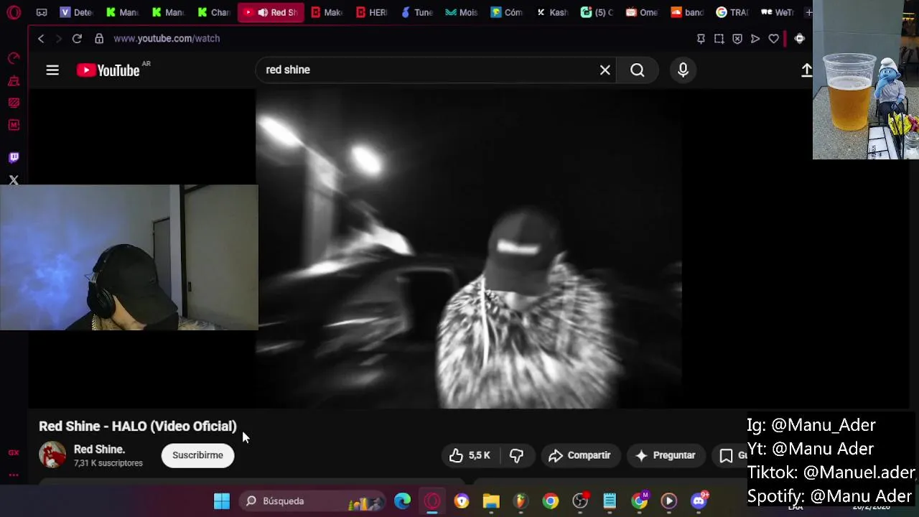Open the Windows Start menu
The width and height of the screenshot is (919, 517).
[x=222, y=501]
